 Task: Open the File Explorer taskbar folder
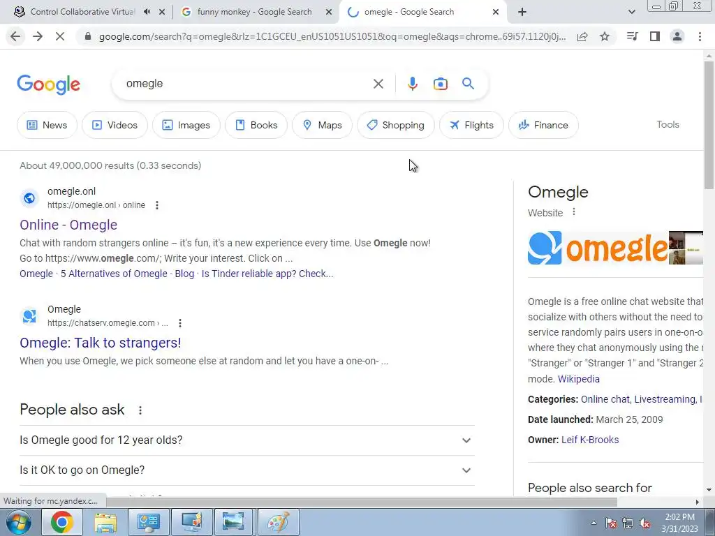pyautogui.click(x=105, y=522)
